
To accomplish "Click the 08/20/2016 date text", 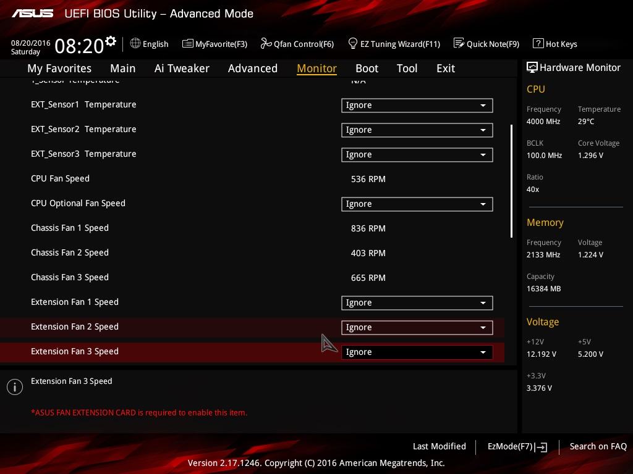I will (31, 43).
